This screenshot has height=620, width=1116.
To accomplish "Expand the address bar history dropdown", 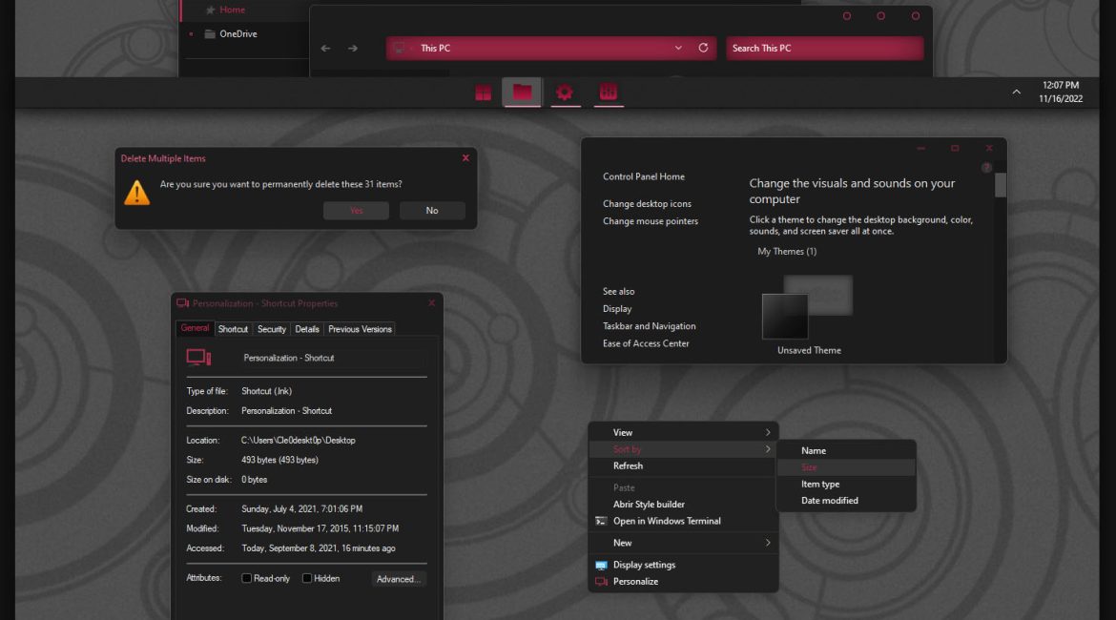I will click(x=678, y=48).
